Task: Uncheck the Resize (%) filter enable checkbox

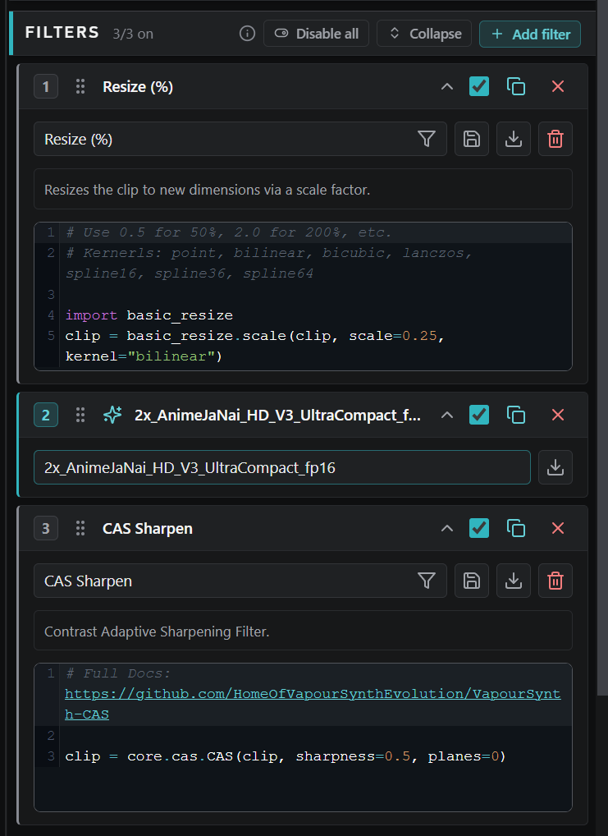Action: [x=479, y=86]
